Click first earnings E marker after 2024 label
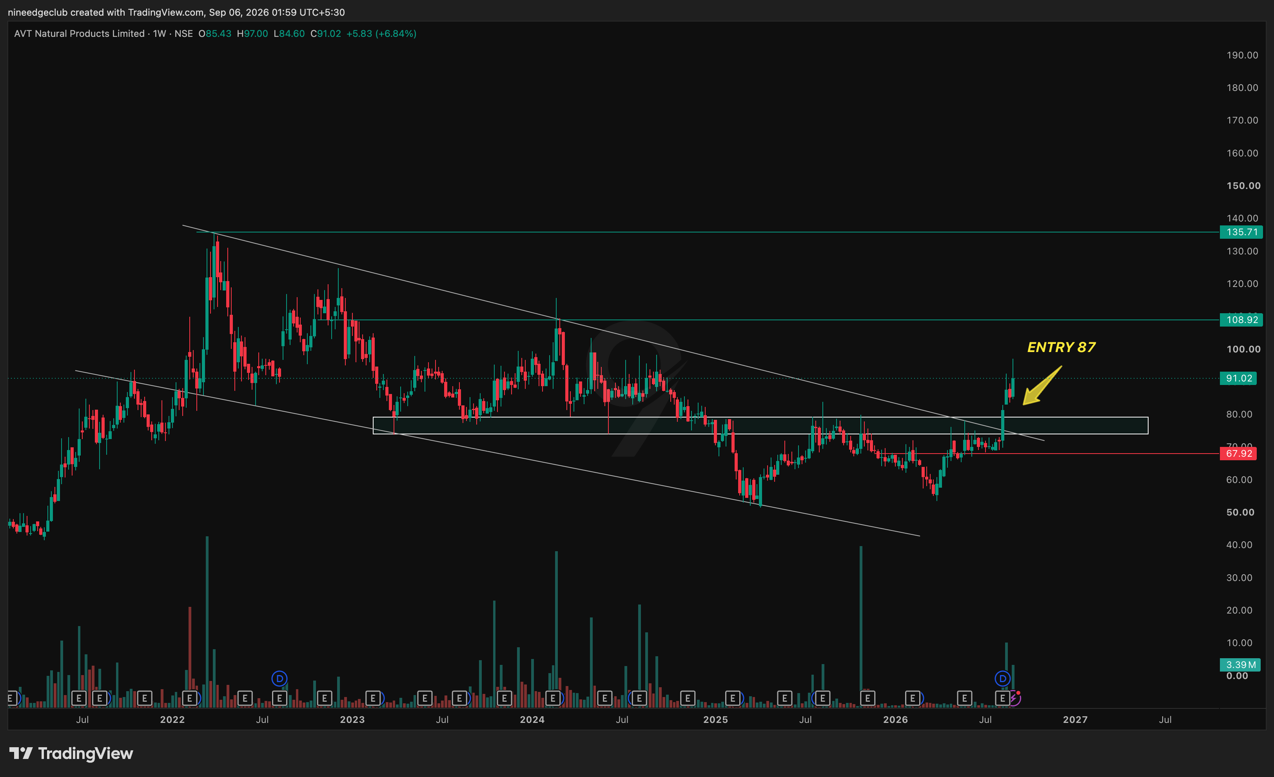 pyautogui.click(x=553, y=699)
